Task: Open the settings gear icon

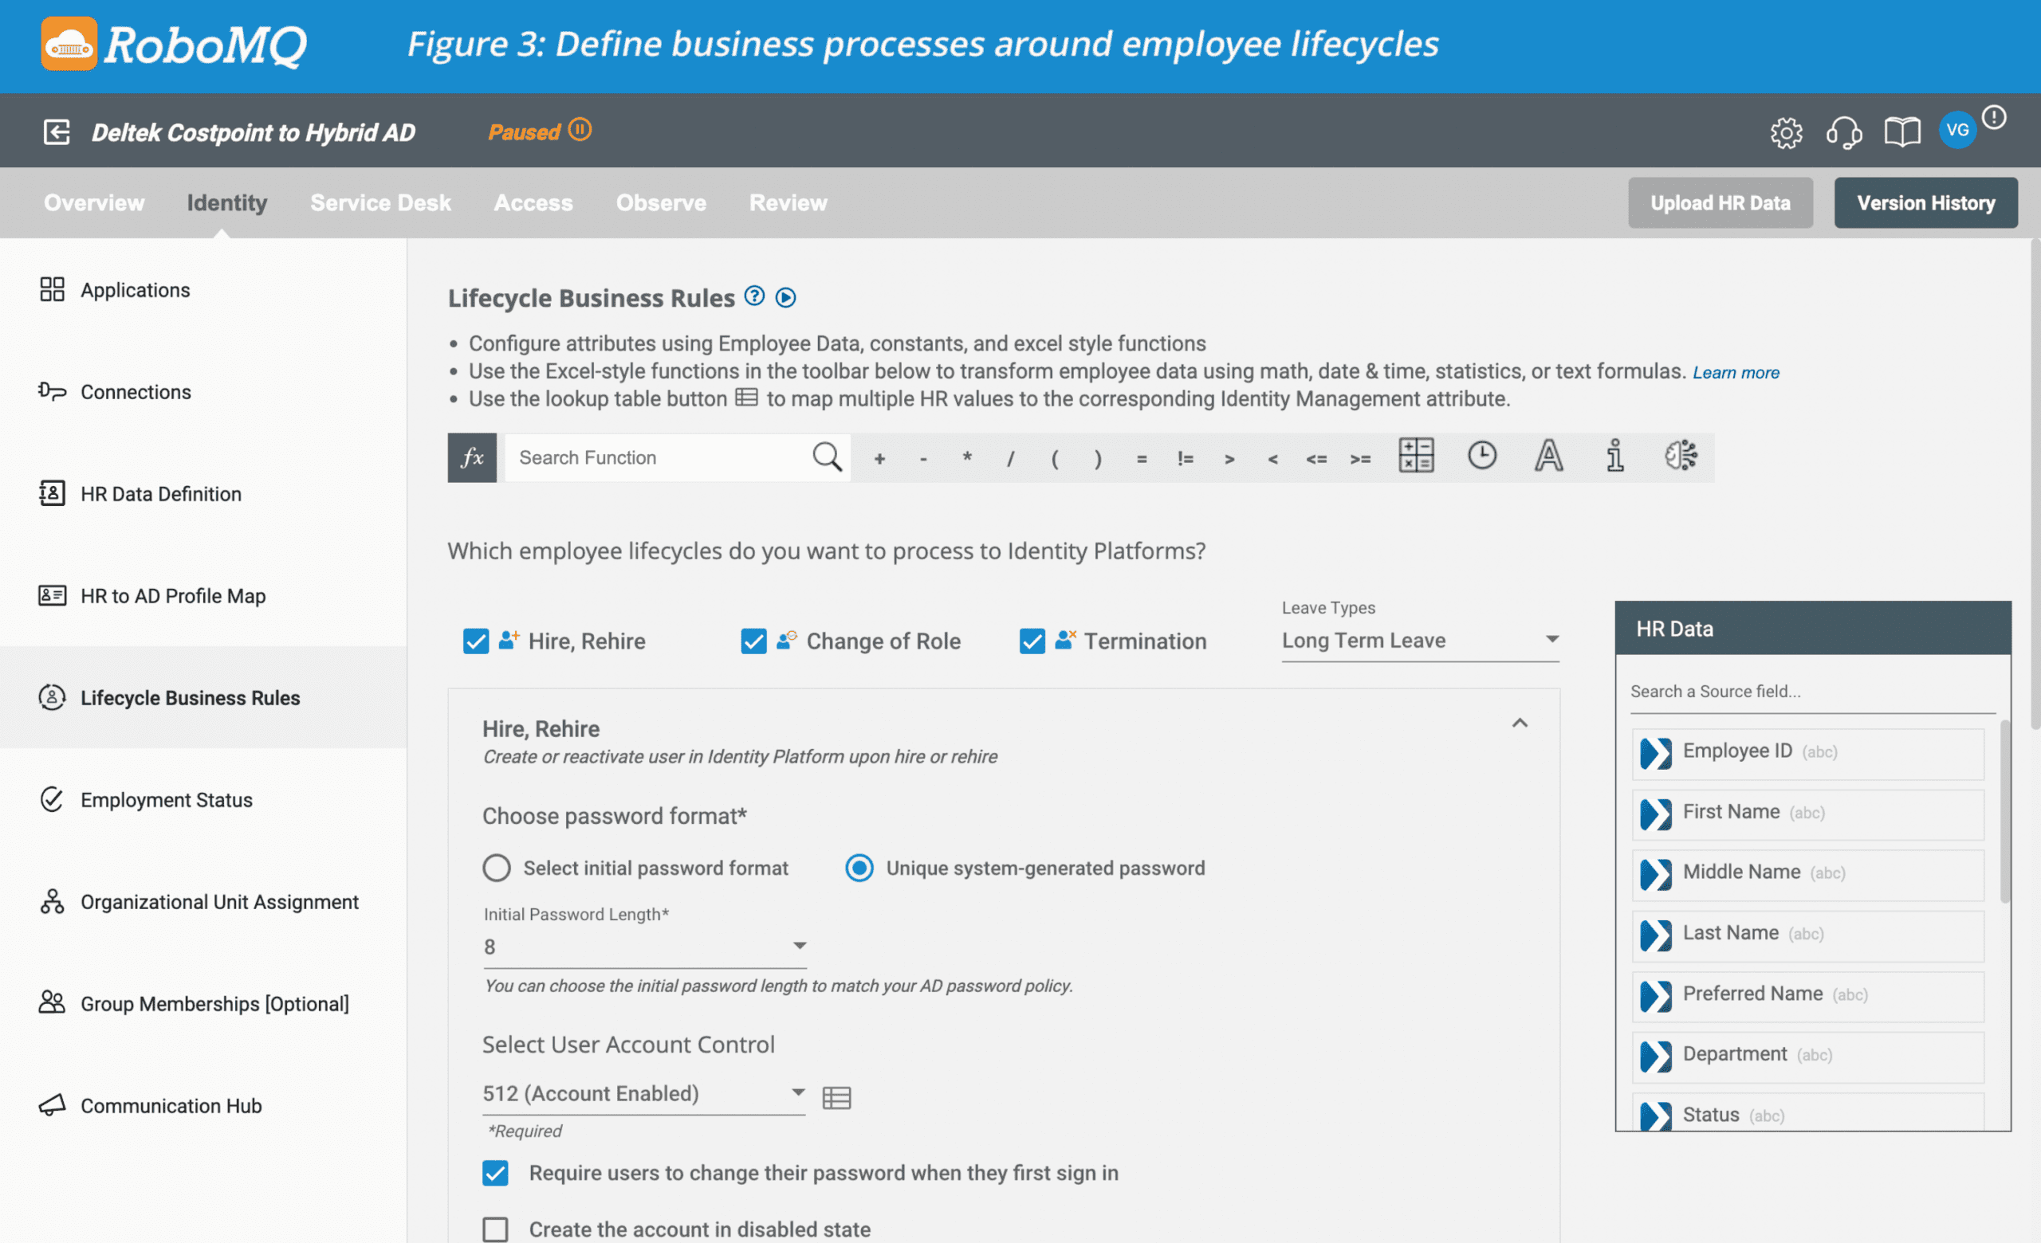Action: [1786, 132]
